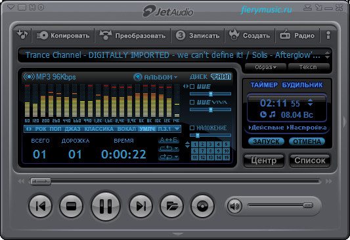Viewport: 350px width, 240px height.
Task: Enable the Wide VIVA checkbox
Action: pos(192,103)
